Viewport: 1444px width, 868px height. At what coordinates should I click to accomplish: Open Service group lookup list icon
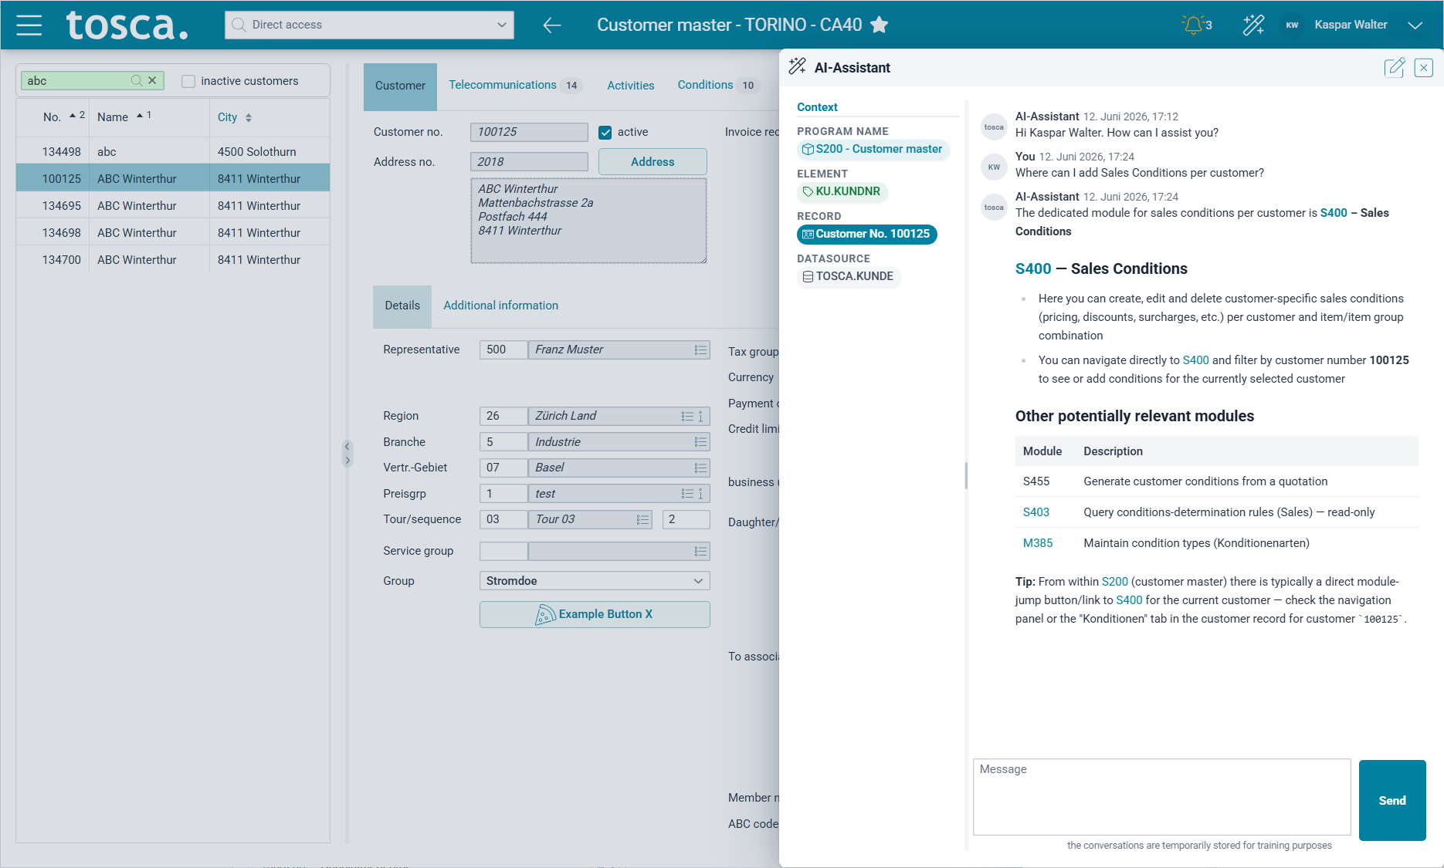(x=700, y=552)
